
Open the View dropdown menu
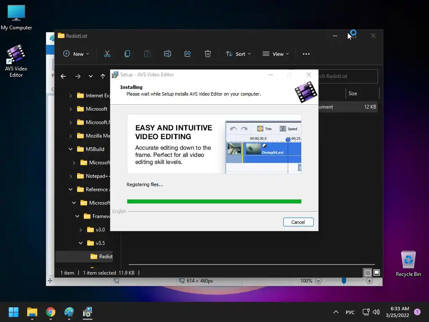276,54
